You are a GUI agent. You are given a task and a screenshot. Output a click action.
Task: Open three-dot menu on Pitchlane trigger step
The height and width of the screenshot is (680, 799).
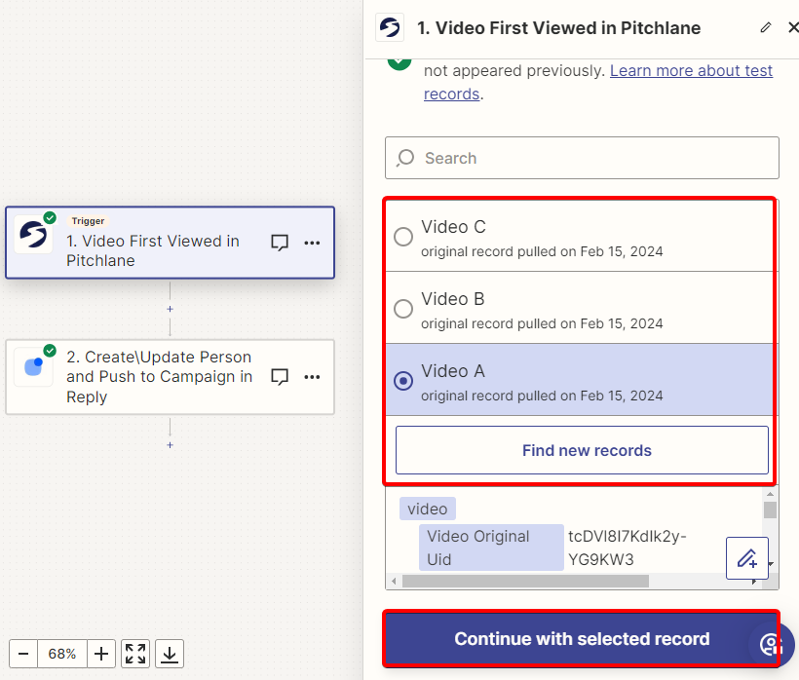click(312, 243)
